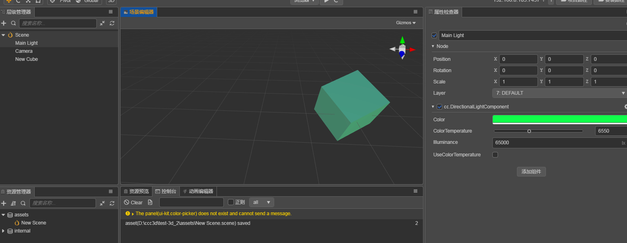
Task: Open the console log file icon
Action: pyautogui.click(x=150, y=202)
